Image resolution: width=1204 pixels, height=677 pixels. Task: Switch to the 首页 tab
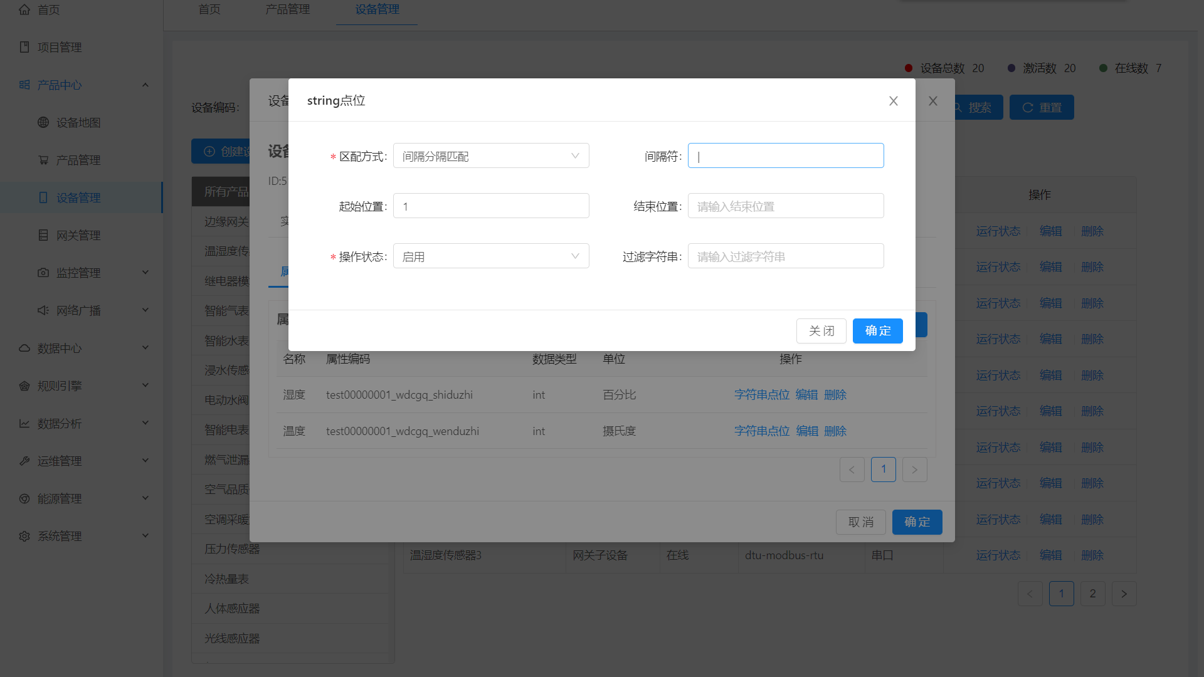click(x=209, y=9)
